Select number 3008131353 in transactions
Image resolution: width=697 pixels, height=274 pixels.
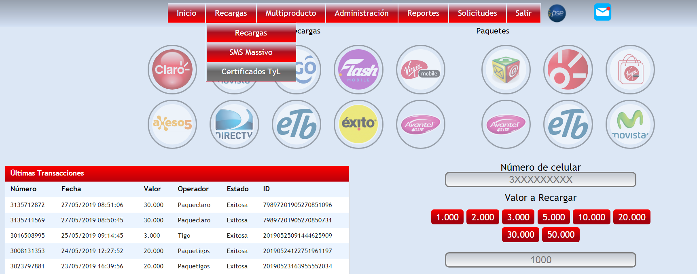click(x=28, y=251)
